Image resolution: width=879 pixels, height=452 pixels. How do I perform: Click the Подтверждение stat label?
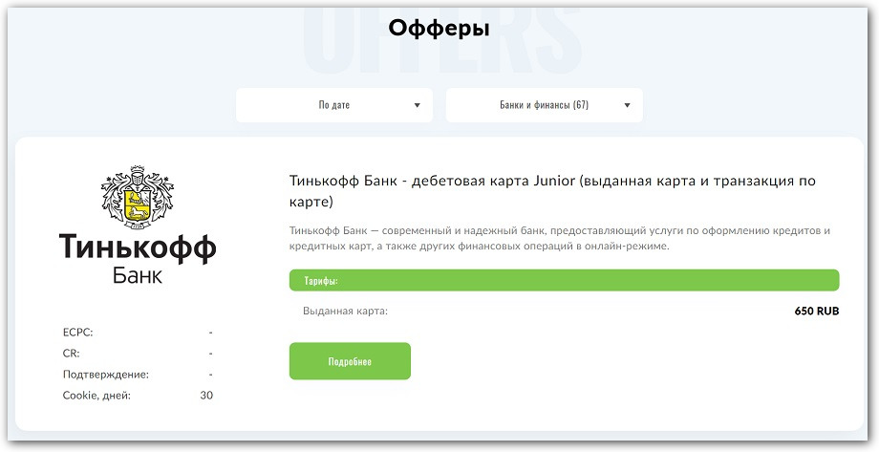point(105,375)
